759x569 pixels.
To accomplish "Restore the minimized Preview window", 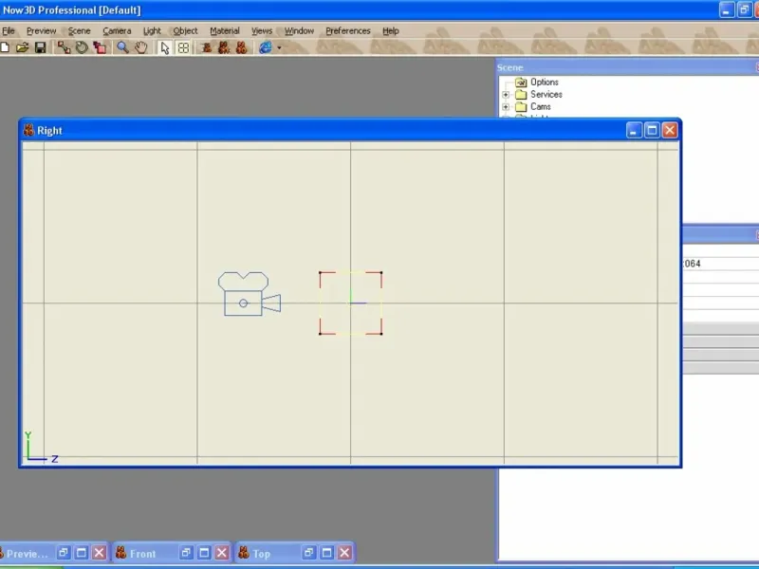I will pyautogui.click(x=64, y=553).
